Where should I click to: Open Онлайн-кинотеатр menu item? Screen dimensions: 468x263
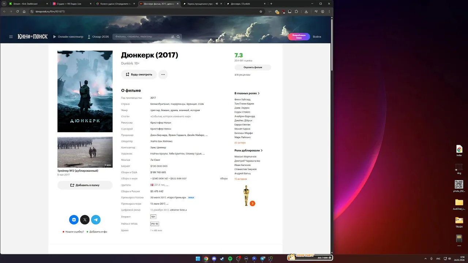68,37
